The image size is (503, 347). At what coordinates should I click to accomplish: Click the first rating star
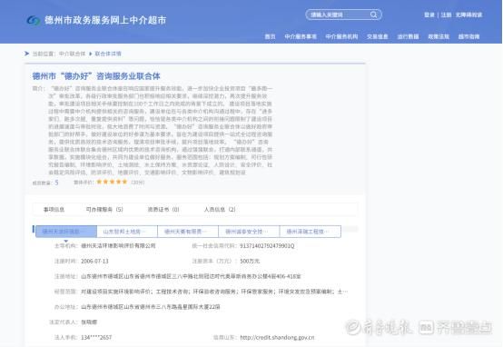(x=99, y=182)
